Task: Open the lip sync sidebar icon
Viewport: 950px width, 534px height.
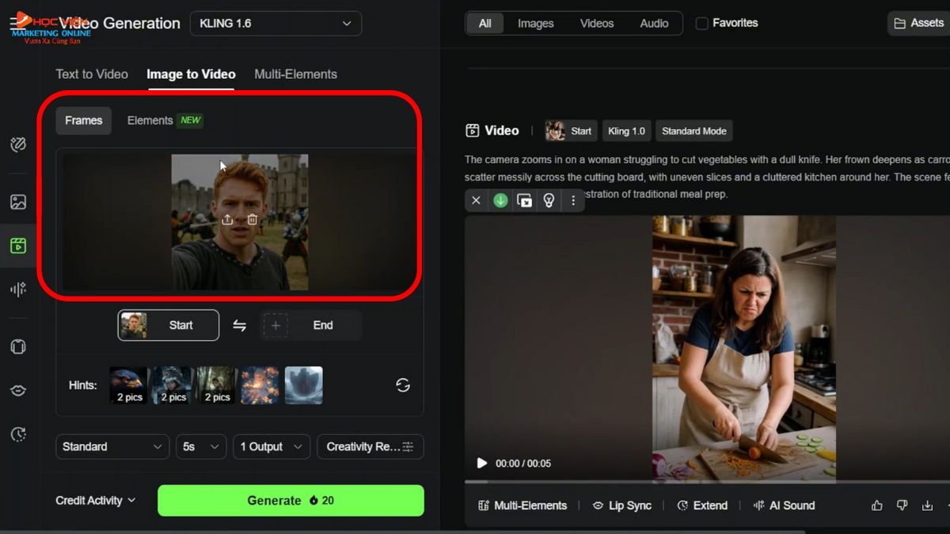Action: point(18,390)
